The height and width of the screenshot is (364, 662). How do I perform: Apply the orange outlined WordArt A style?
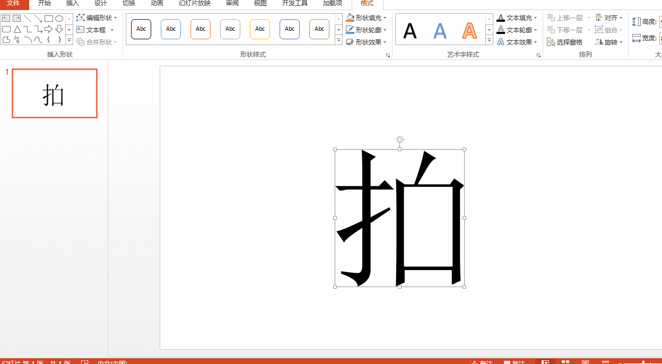[469, 31]
